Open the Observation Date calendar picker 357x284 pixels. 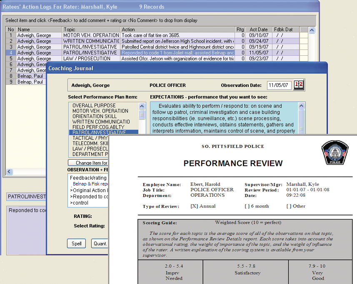point(299,85)
